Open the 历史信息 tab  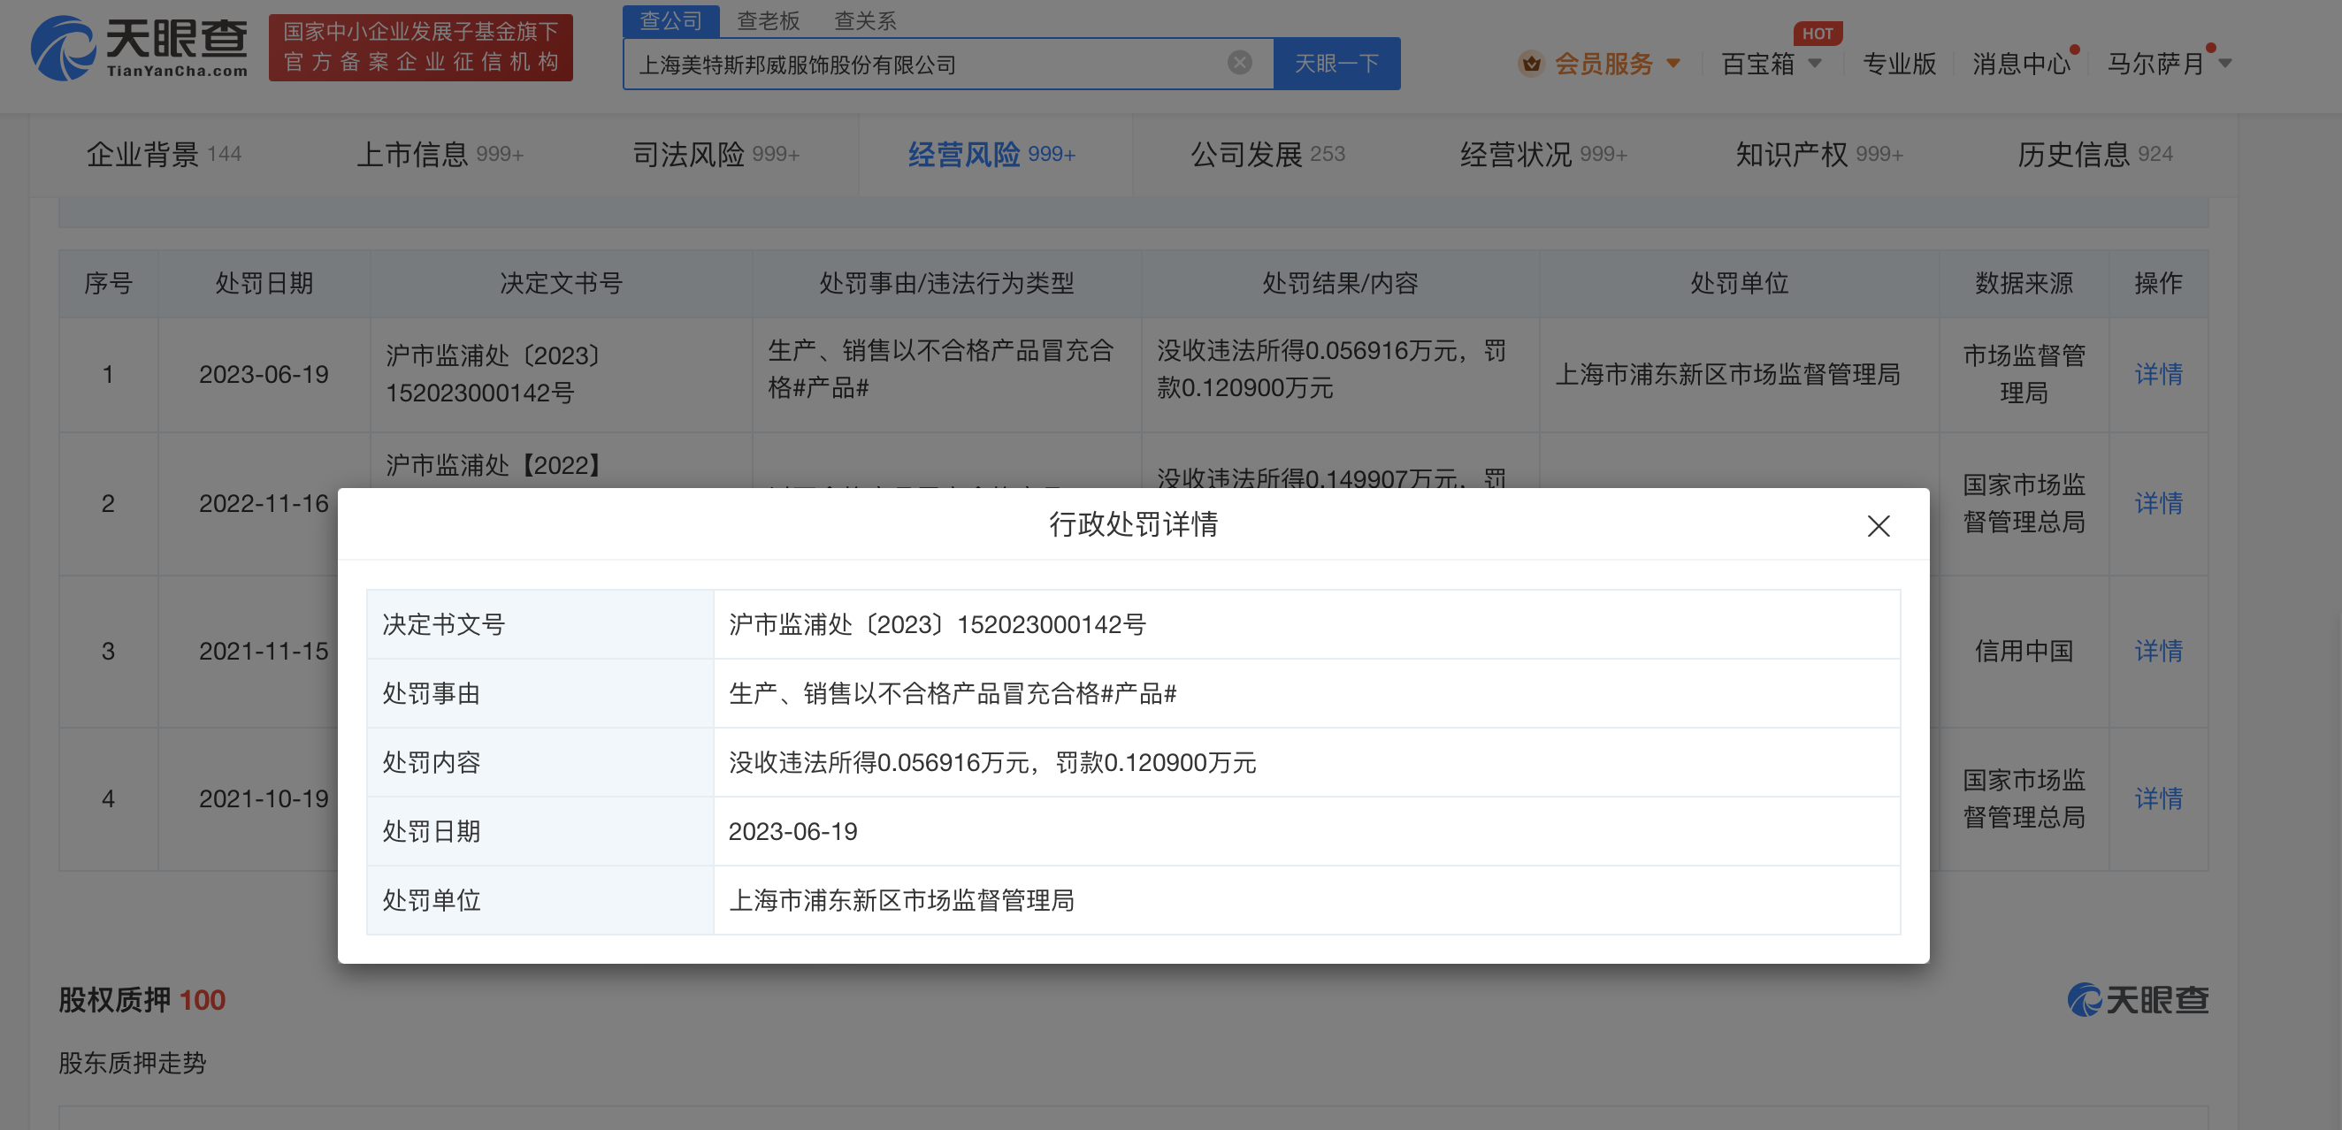2076,155
